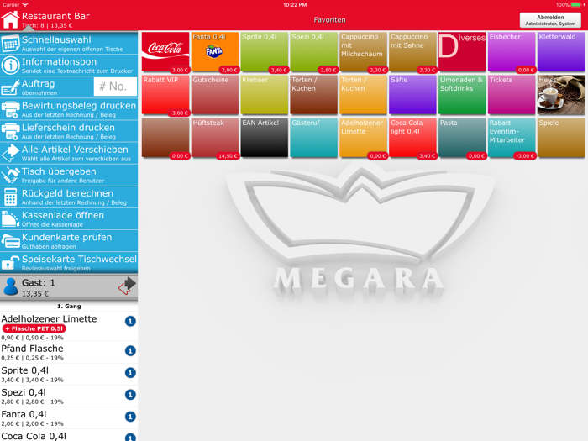Choose Tisch übergeben menu entry
The width and height of the screenshot is (588, 441).
click(69, 176)
